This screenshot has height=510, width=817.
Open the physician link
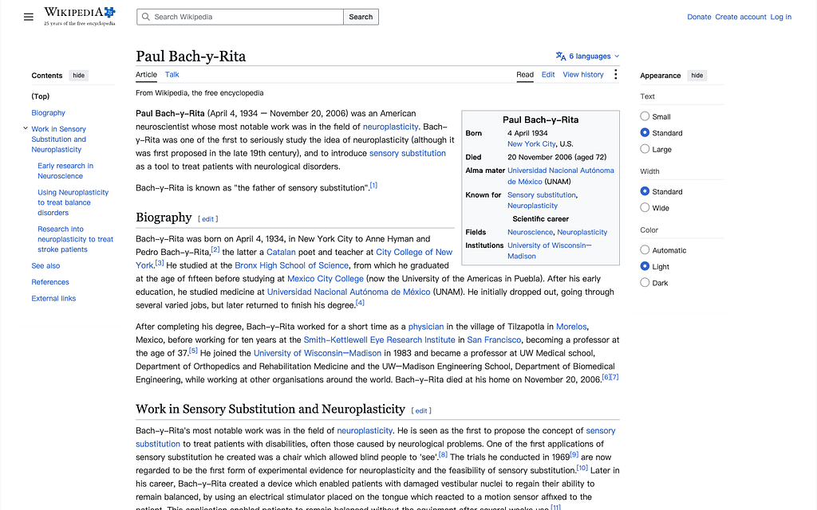pos(426,326)
